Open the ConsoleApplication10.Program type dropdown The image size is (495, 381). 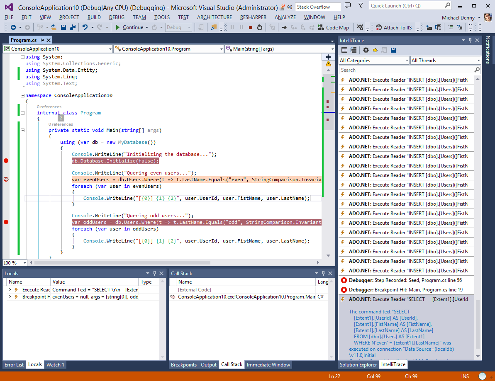click(168, 49)
